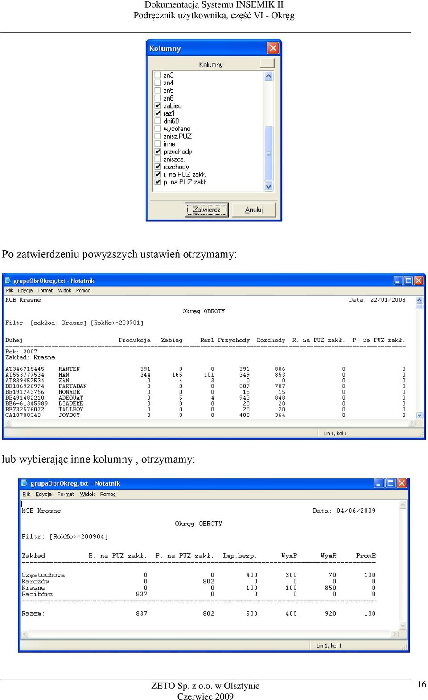The height and width of the screenshot is (700, 428).
Task: Tick the znisz.PUZ checkbox
Action: (x=158, y=136)
